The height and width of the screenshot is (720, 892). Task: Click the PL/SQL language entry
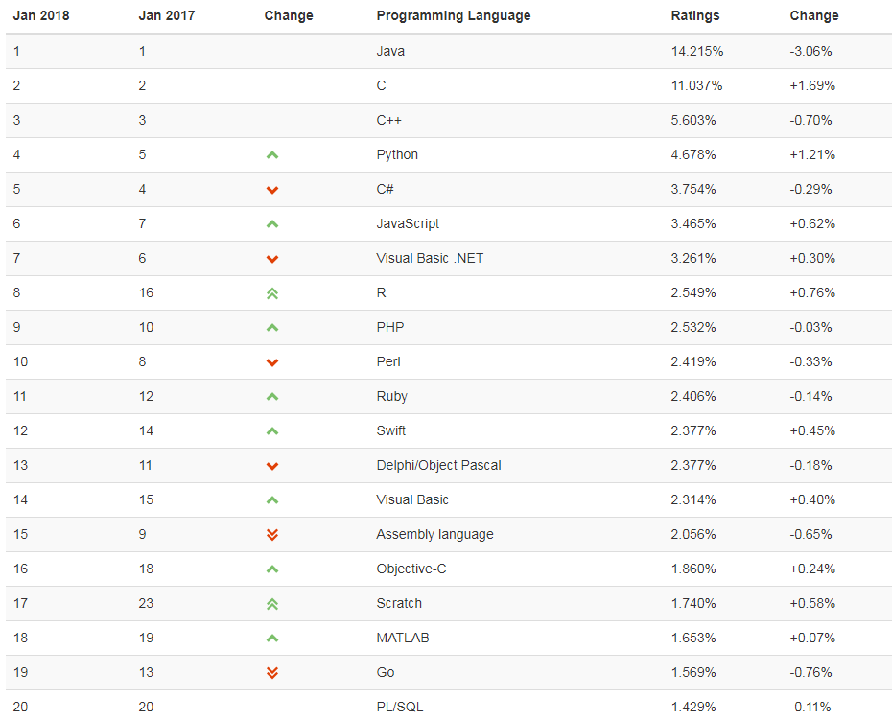pos(400,707)
